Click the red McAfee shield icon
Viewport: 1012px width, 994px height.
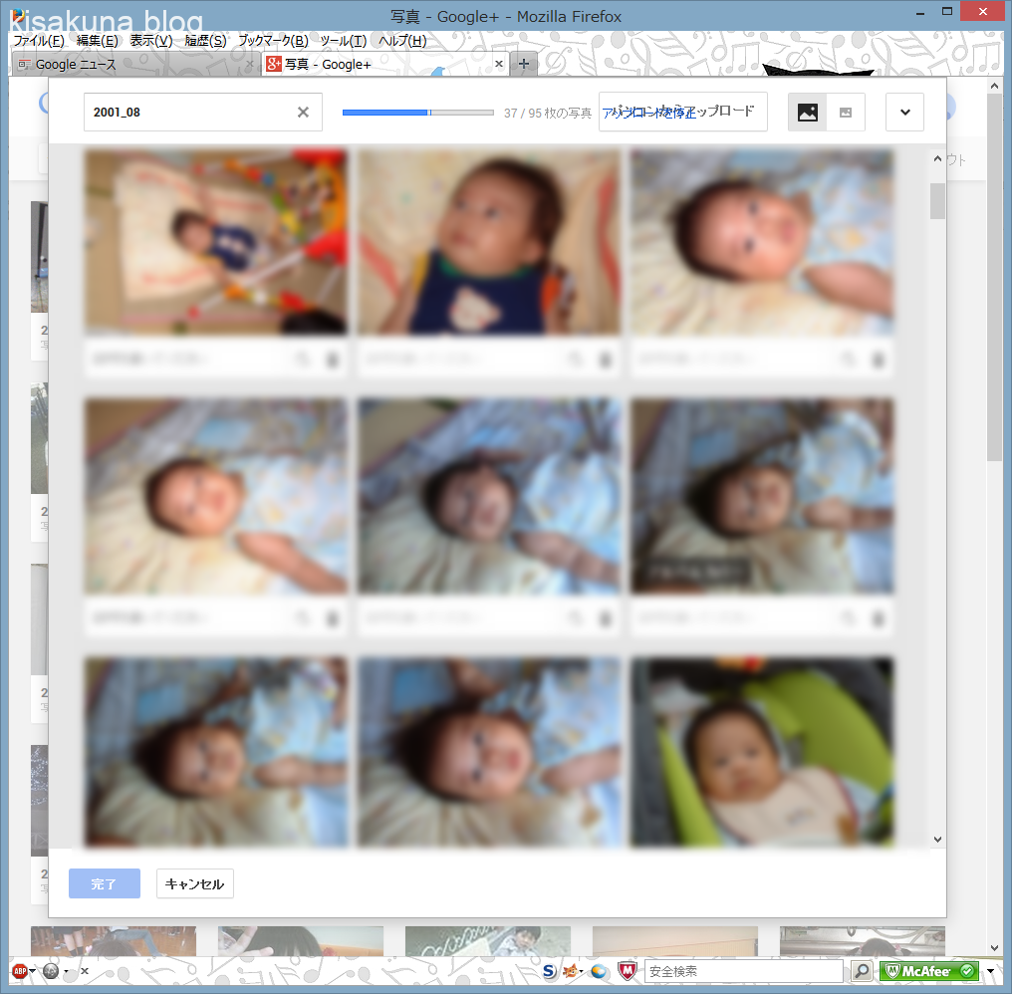point(627,971)
